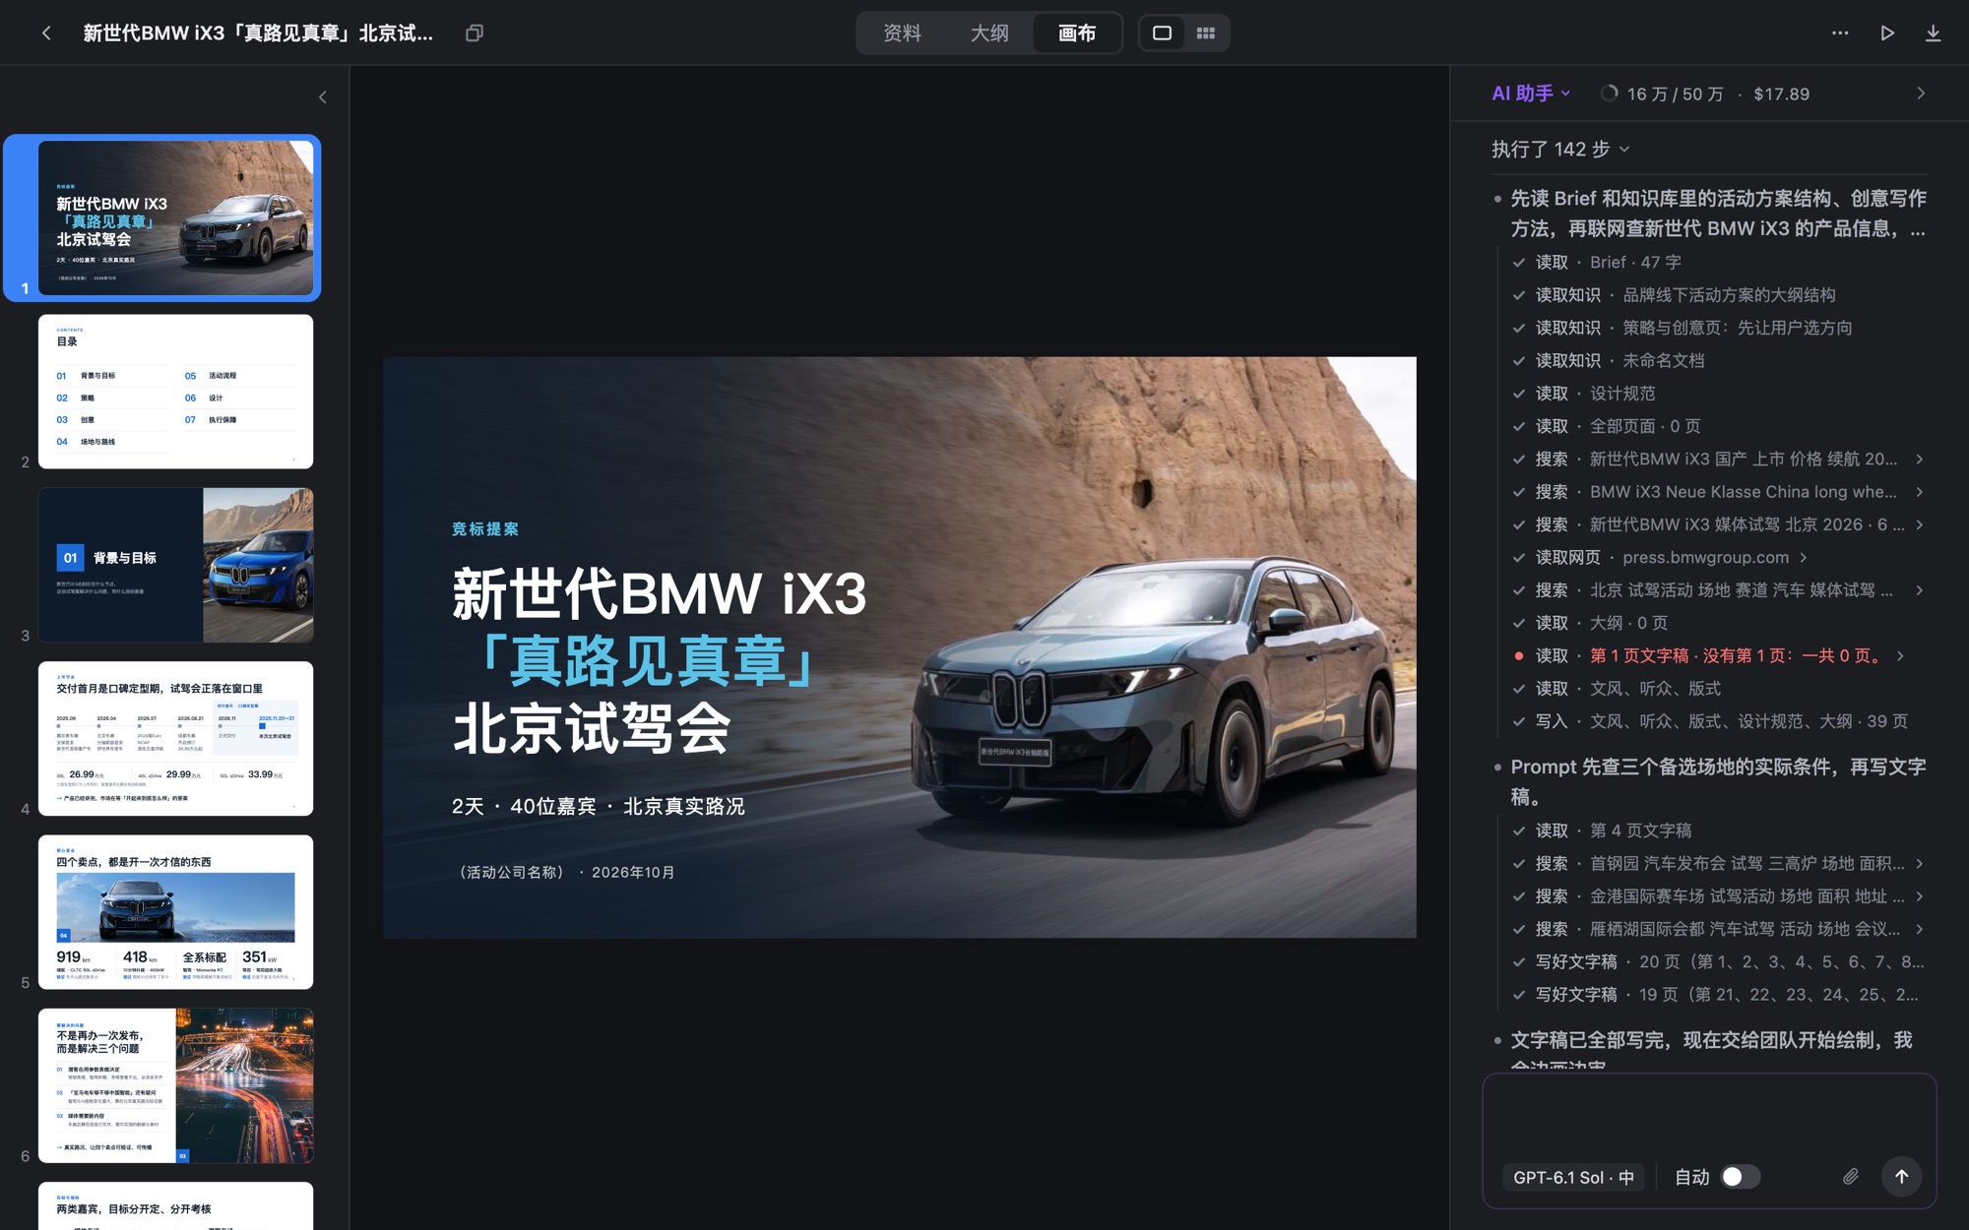
Task: Select slide 6 不是再办一次发布 thumbnail
Action: click(175, 1085)
